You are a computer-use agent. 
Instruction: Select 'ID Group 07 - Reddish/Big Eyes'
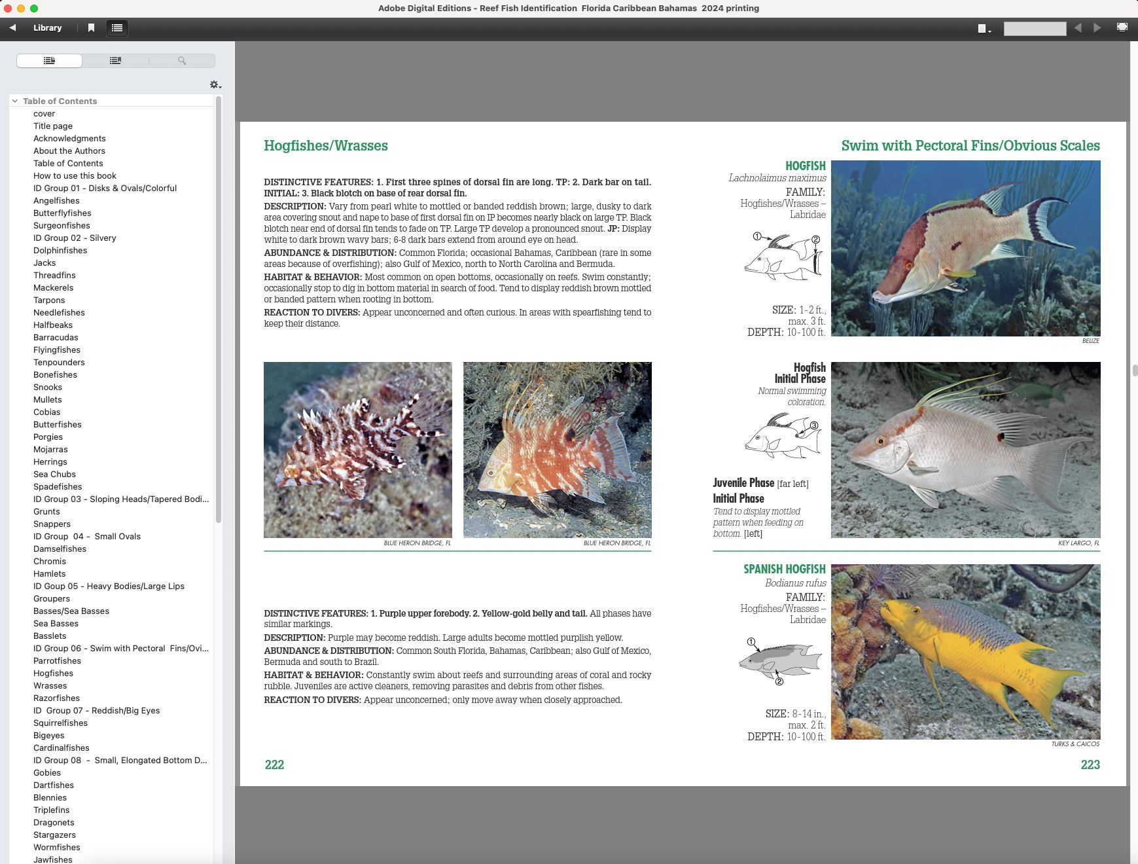pyautogui.click(x=96, y=710)
